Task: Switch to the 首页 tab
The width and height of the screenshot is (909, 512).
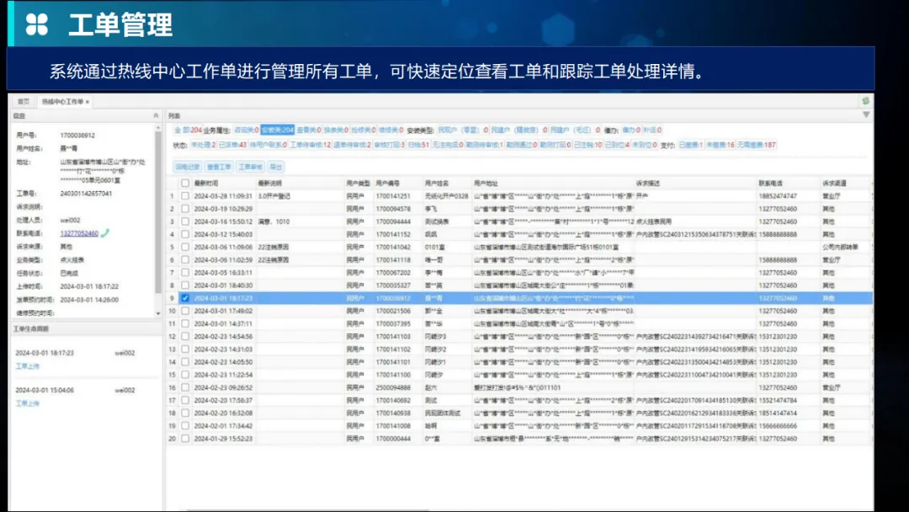Action: pyautogui.click(x=24, y=101)
